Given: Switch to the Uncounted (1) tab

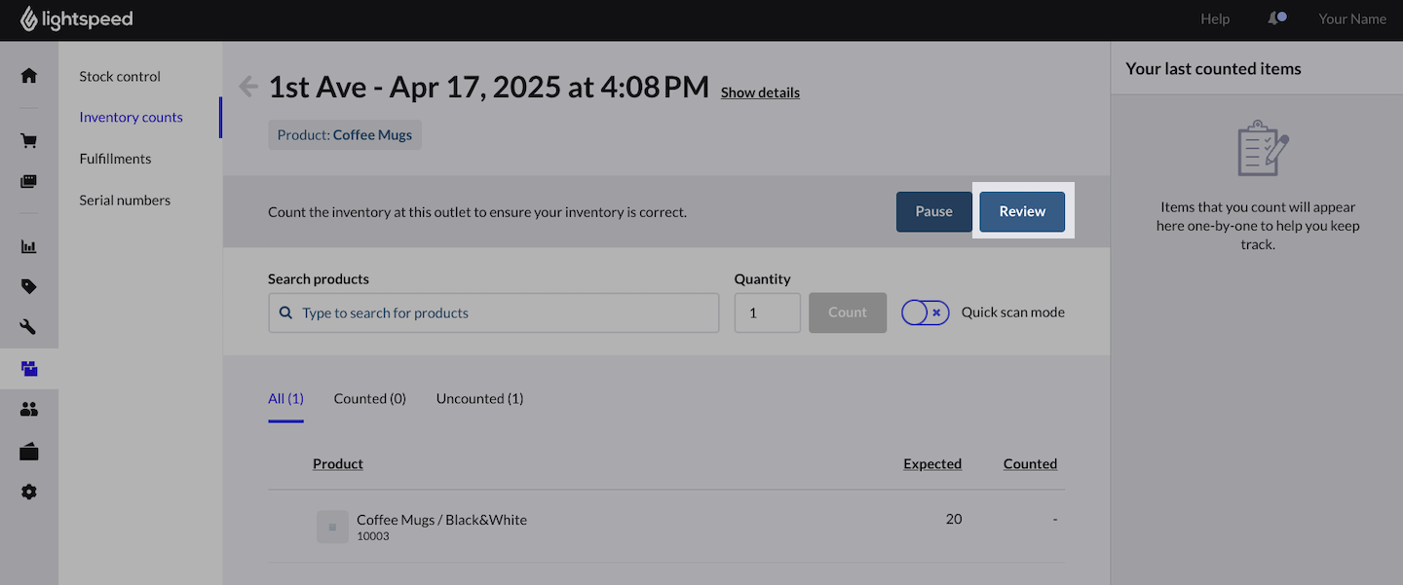Looking at the screenshot, I should 479,398.
